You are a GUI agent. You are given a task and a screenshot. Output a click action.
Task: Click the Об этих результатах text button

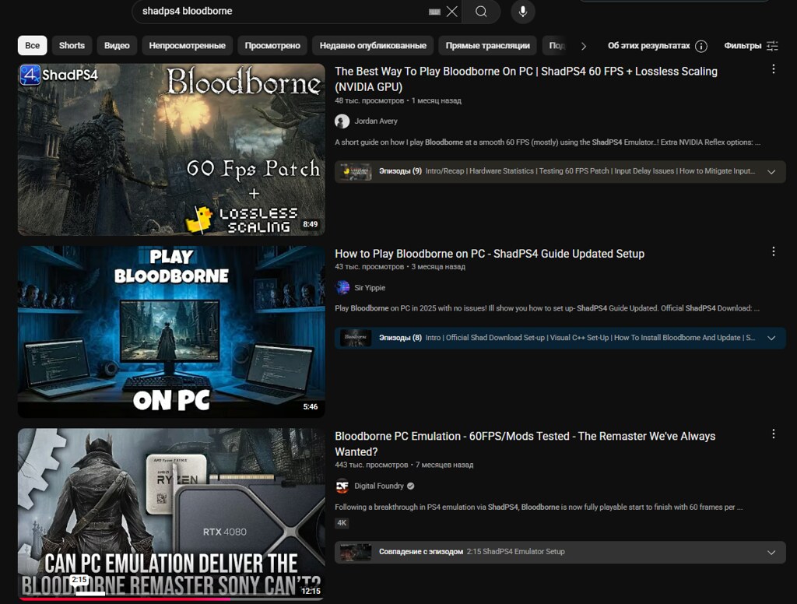coord(648,46)
